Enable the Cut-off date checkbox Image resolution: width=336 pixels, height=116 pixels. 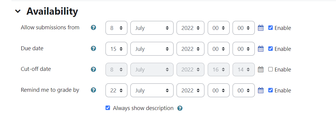click(x=270, y=69)
